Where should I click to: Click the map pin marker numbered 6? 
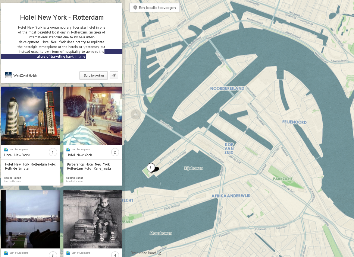pos(151,168)
